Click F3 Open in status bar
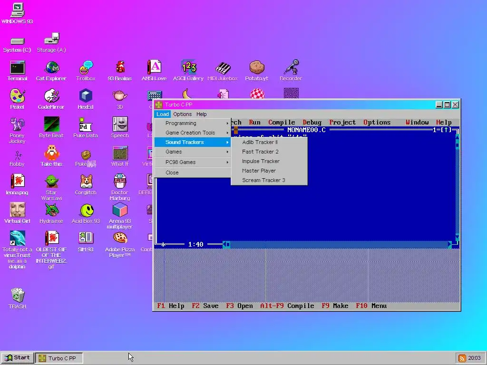This screenshot has width=487, height=365. [240, 306]
